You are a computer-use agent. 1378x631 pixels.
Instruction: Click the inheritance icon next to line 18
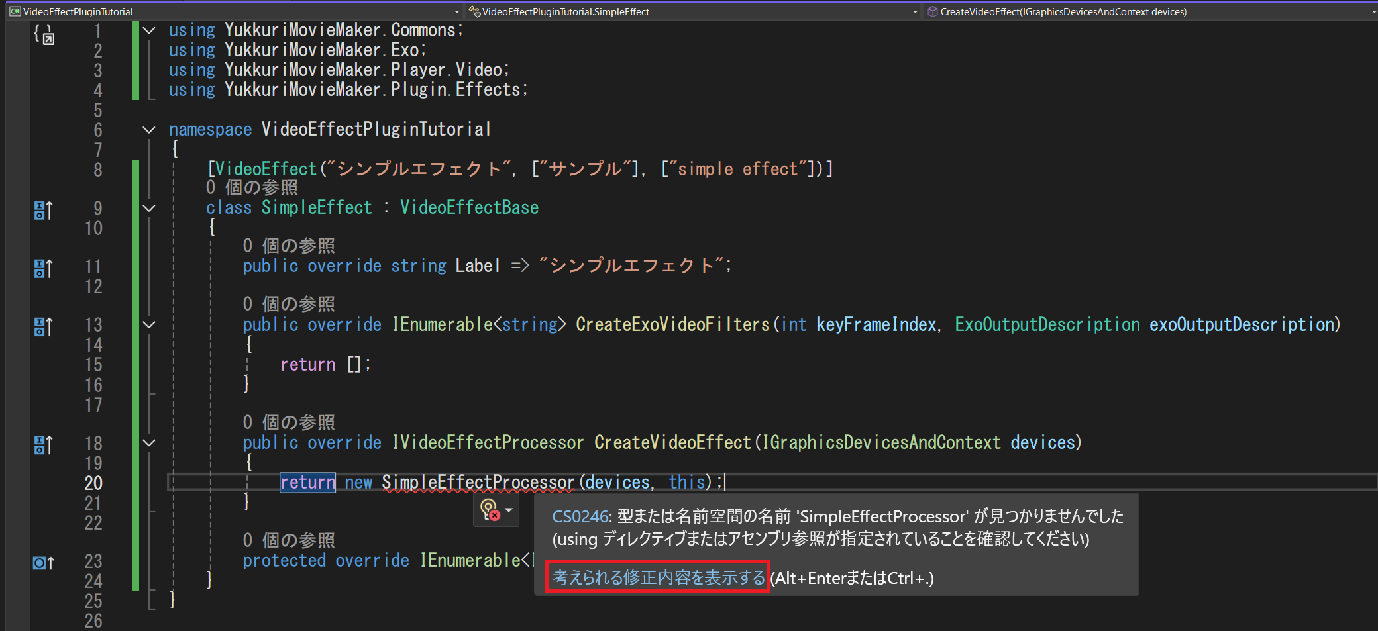[43, 445]
